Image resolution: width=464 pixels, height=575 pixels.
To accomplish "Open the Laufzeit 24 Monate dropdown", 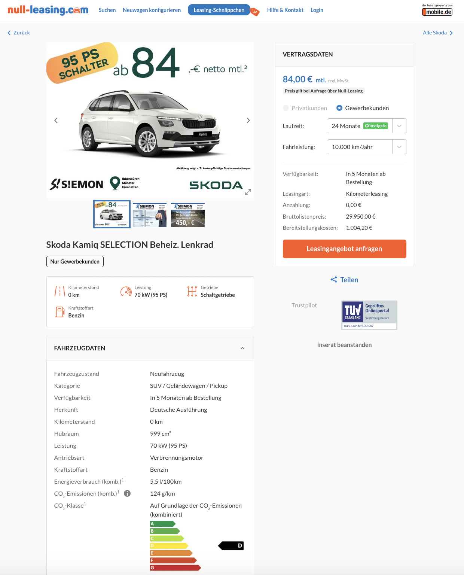I will (x=367, y=126).
